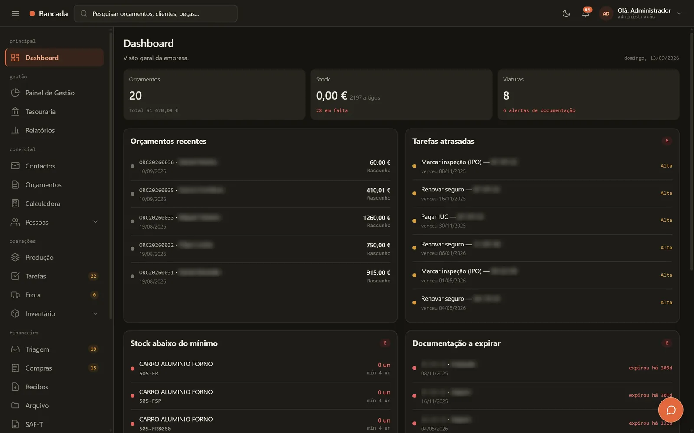Open budget ORC20260033
694x433 pixels.
260,221
